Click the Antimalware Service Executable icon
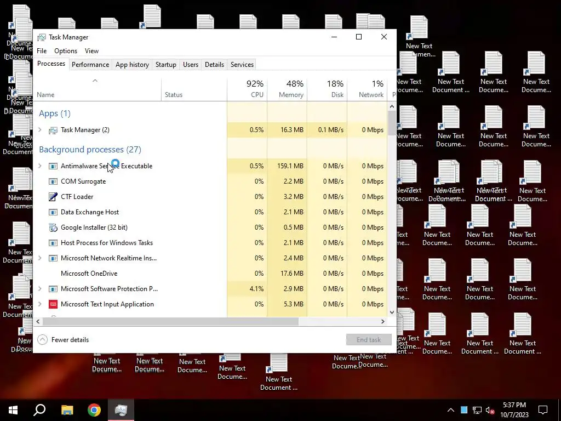Screen dimensions: 561x421 click(53, 166)
